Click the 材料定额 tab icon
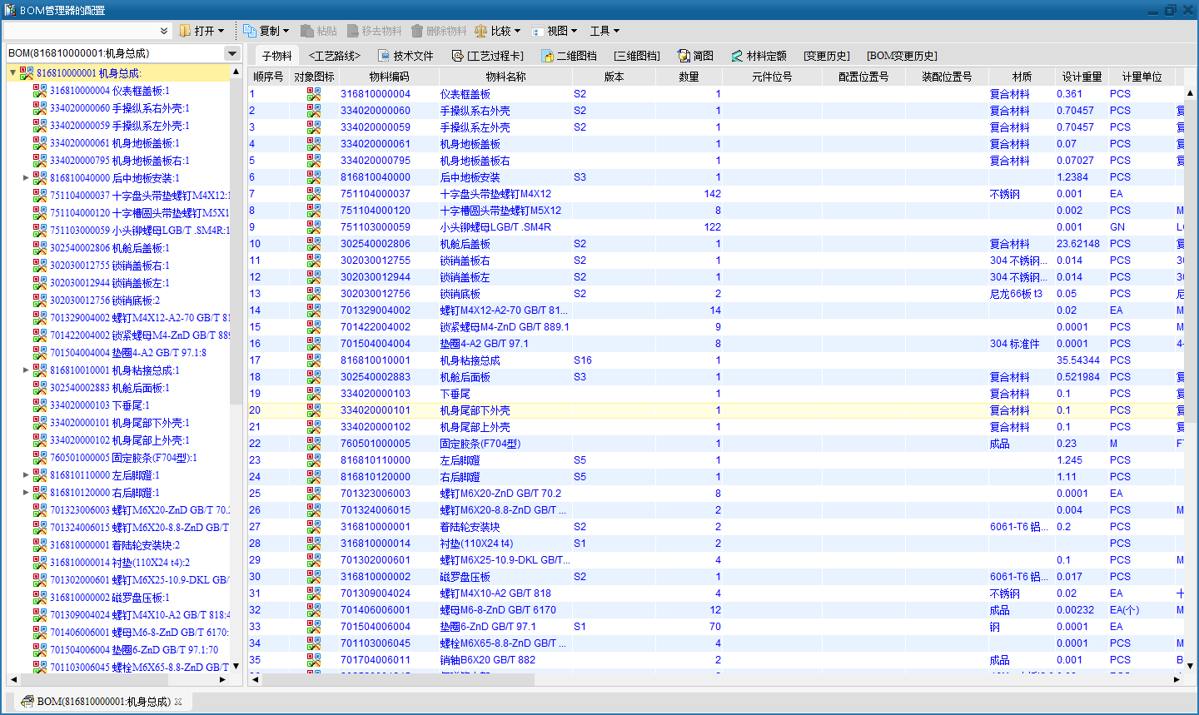Viewport: 1199px width, 715px height. coord(737,56)
